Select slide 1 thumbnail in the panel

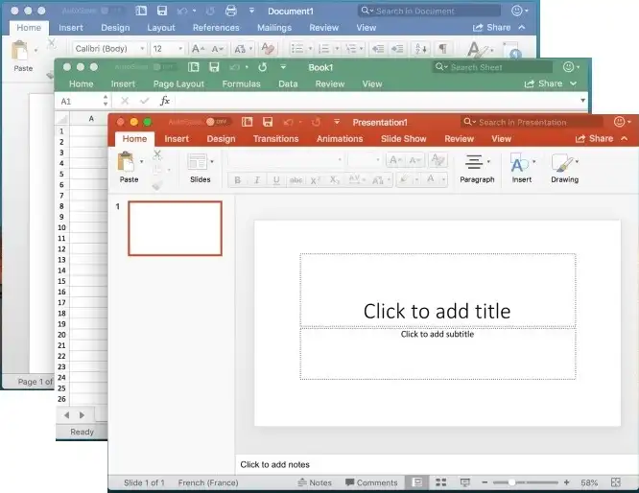point(176,228)
